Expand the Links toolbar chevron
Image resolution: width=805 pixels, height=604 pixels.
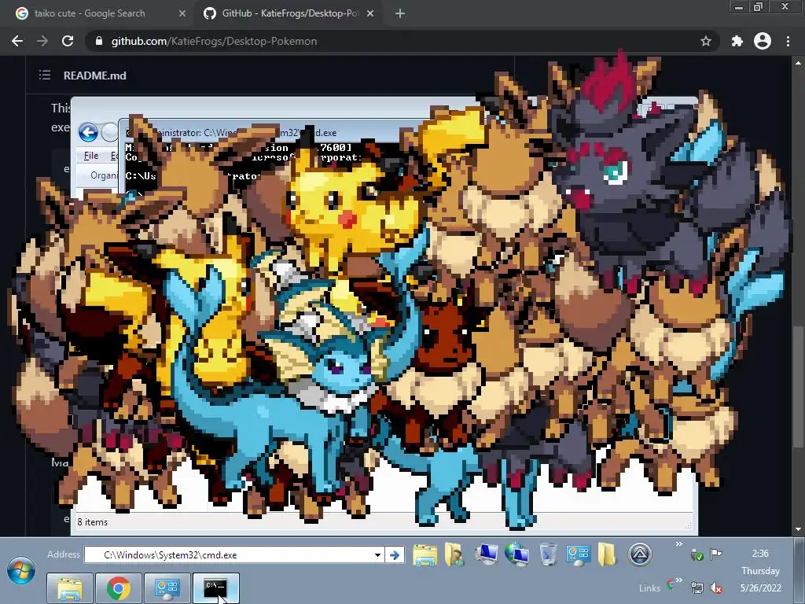(x=678, y=580)
